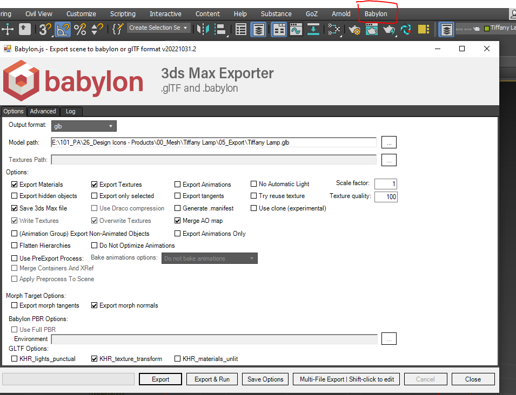Open Render Setup teapot icon

click(x=354, y=29)
